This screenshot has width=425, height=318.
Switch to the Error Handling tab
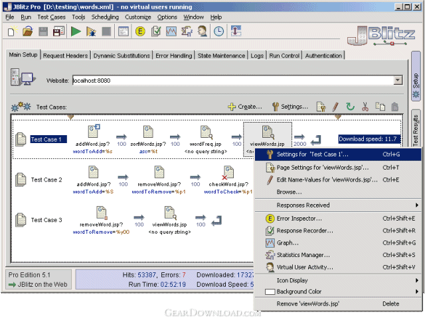(x=173, y=56)
